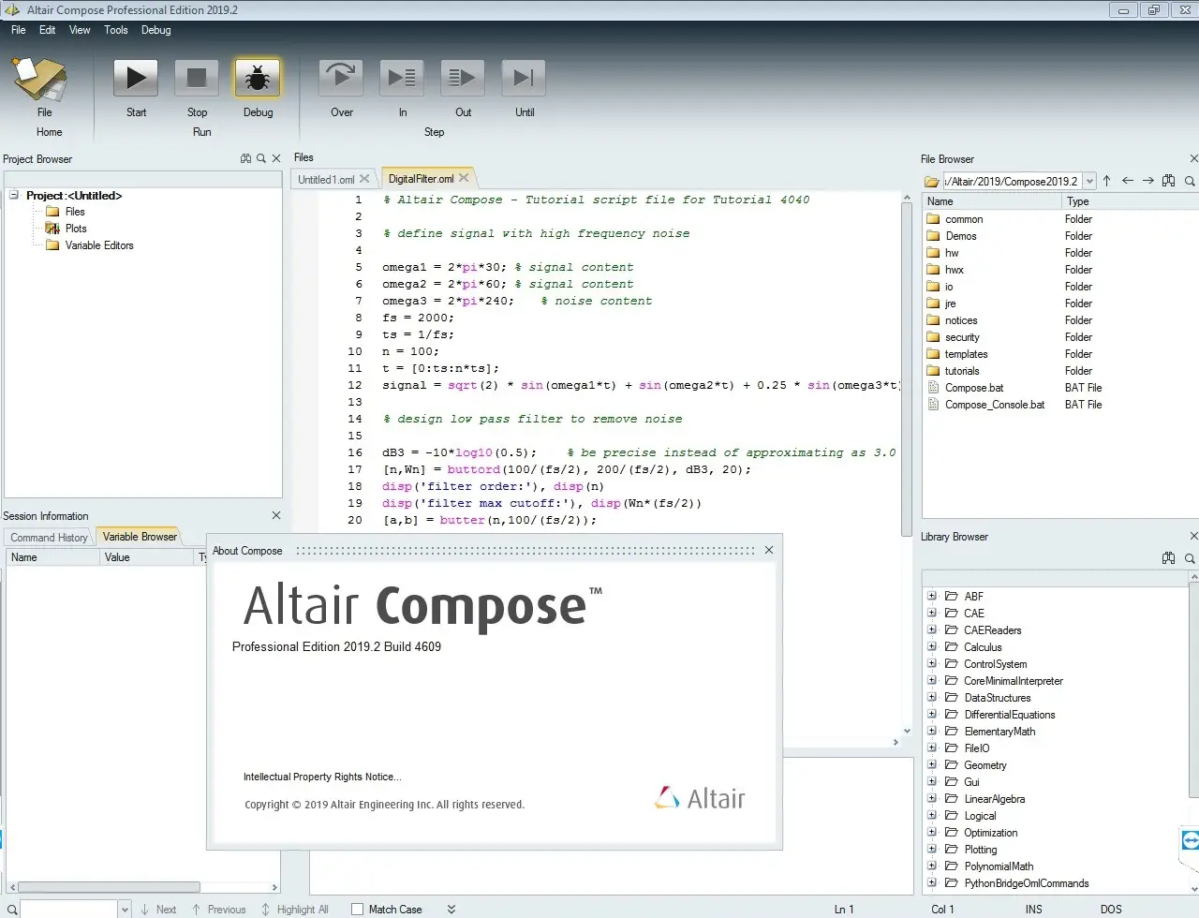Screen dimensions: 1199x918
Task: Switch to the Untitled1.oml tab
Action: [x=326, y=179]
